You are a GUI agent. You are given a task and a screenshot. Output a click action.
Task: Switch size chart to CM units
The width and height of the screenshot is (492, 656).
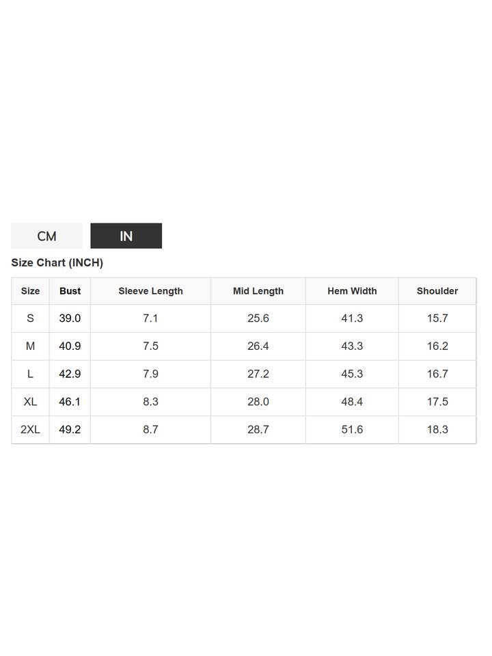pos(46,236)
